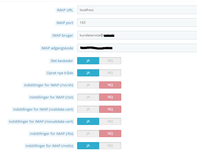Set Slet beskeder to NEJ

click(110, 61)
